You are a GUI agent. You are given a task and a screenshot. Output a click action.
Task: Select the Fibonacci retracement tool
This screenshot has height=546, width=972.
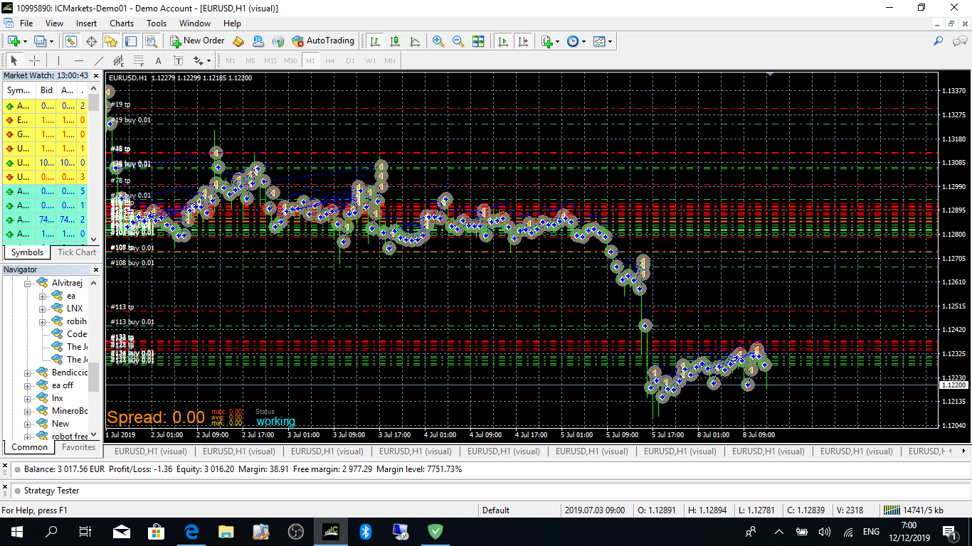[x=138, y=61]
